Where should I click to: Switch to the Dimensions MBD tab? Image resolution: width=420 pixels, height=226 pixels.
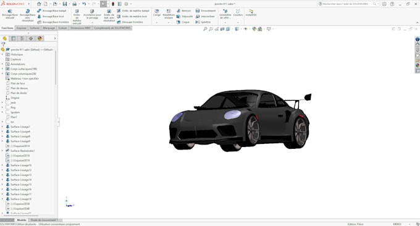click(80, 28)
